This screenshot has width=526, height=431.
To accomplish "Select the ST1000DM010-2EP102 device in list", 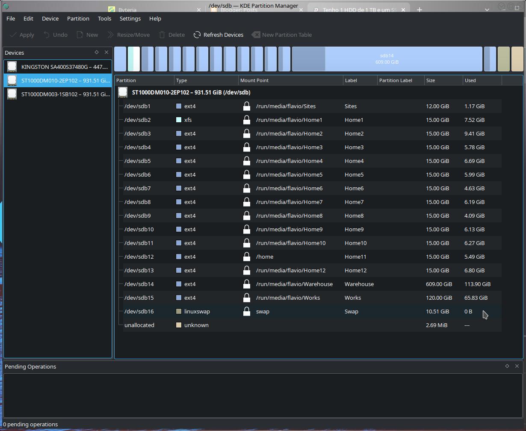I will pos(58,80).
